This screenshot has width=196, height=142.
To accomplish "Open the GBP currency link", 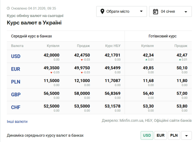I will [15, 95].
